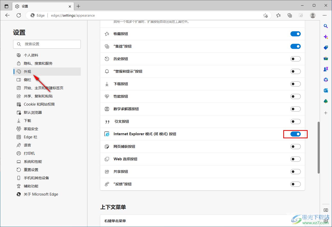Open 家庭安全 settings

tap(47, 129)
